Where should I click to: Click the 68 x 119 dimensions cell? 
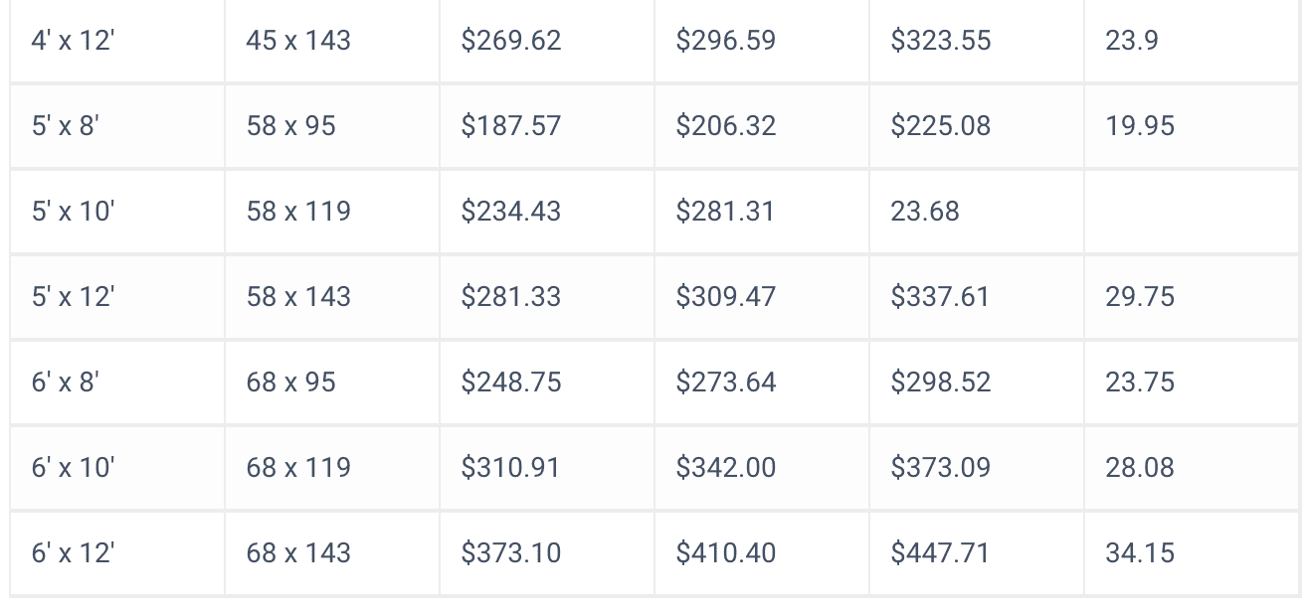(x=298, y=468)
